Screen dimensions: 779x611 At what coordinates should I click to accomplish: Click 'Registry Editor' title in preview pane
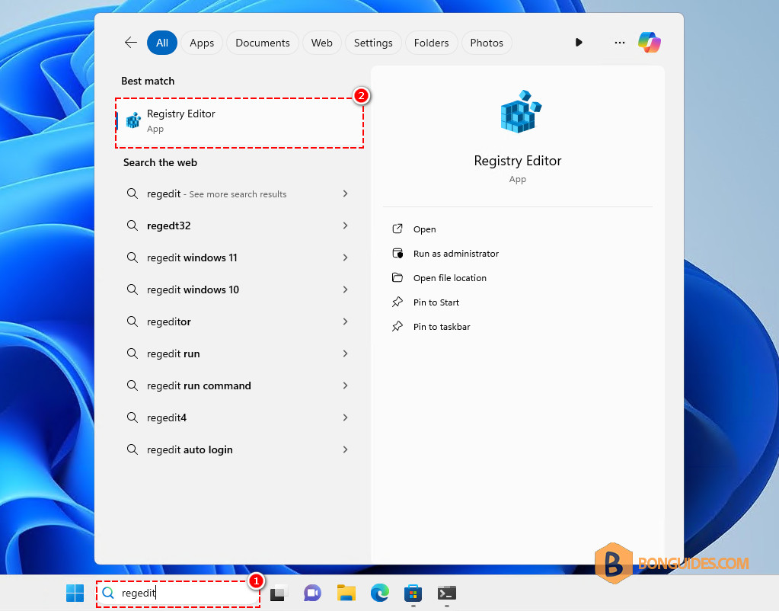[517, 161]
